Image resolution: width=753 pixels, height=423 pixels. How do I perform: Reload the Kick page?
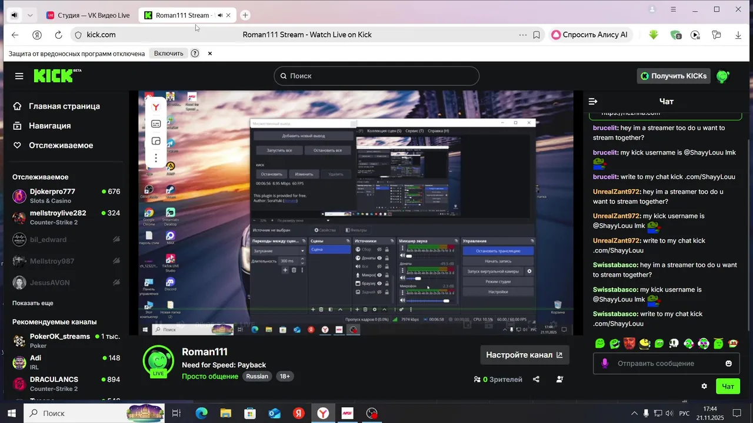58,35
